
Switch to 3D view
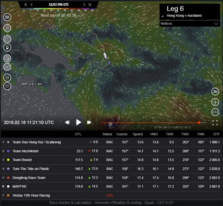pyautogui.click(x=215, y=92)
